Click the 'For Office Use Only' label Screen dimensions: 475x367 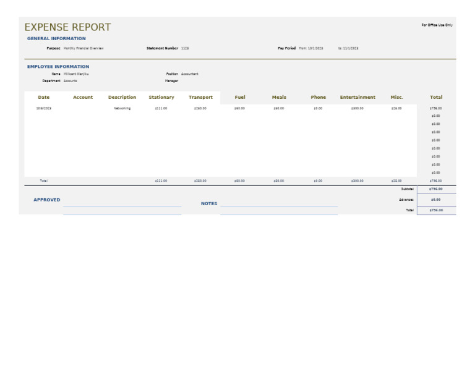[437, 25]
